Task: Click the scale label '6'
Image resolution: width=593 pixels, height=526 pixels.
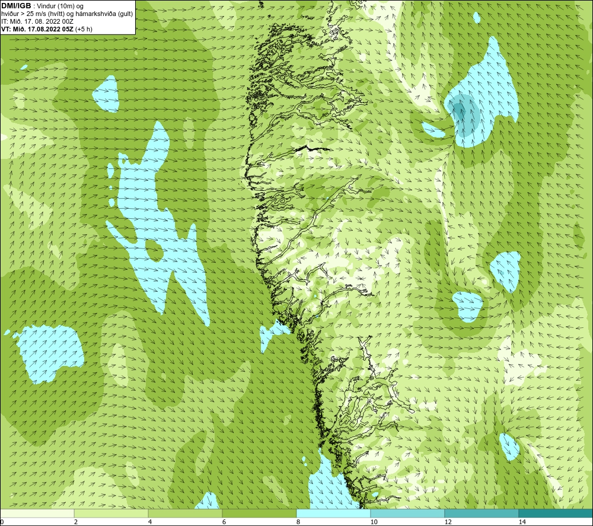Action: click(224, 522)
